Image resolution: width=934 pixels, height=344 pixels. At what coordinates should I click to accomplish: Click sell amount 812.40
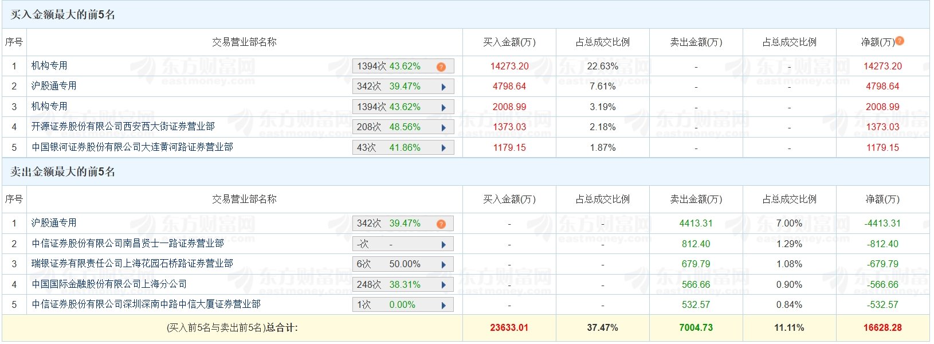pyautogui.click(x=696, y=244)
